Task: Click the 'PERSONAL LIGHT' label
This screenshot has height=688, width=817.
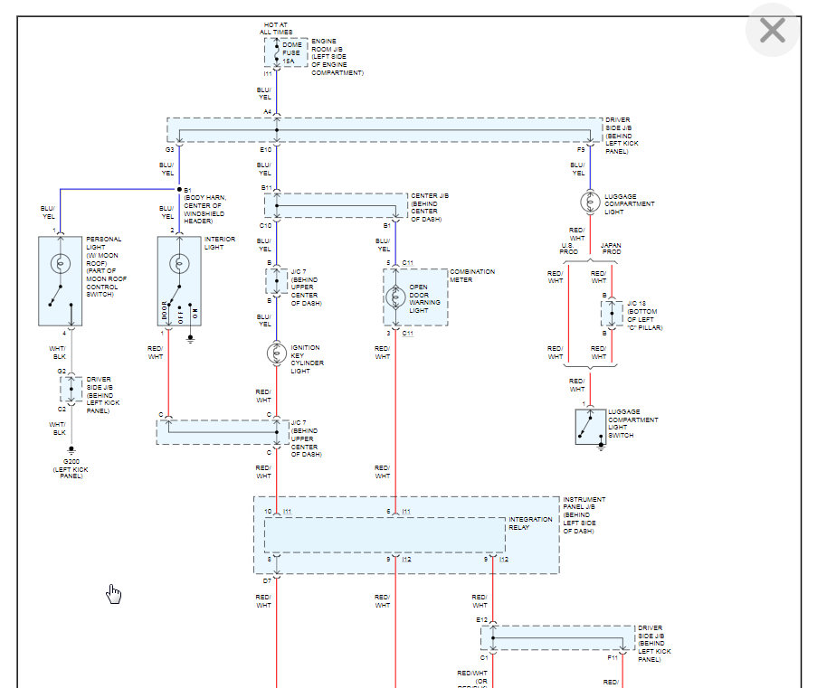Action: pos(104,243)
